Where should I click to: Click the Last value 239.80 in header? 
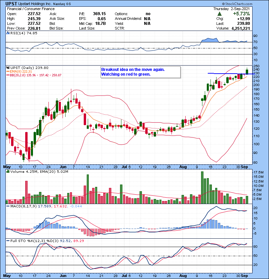point(243,24)
